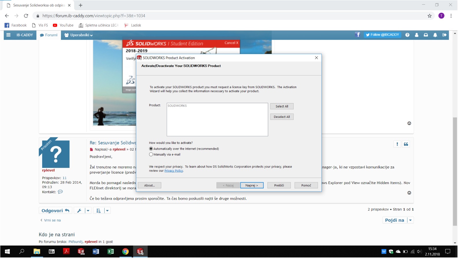Select Automatically over the Internet option

coord(151,149)
